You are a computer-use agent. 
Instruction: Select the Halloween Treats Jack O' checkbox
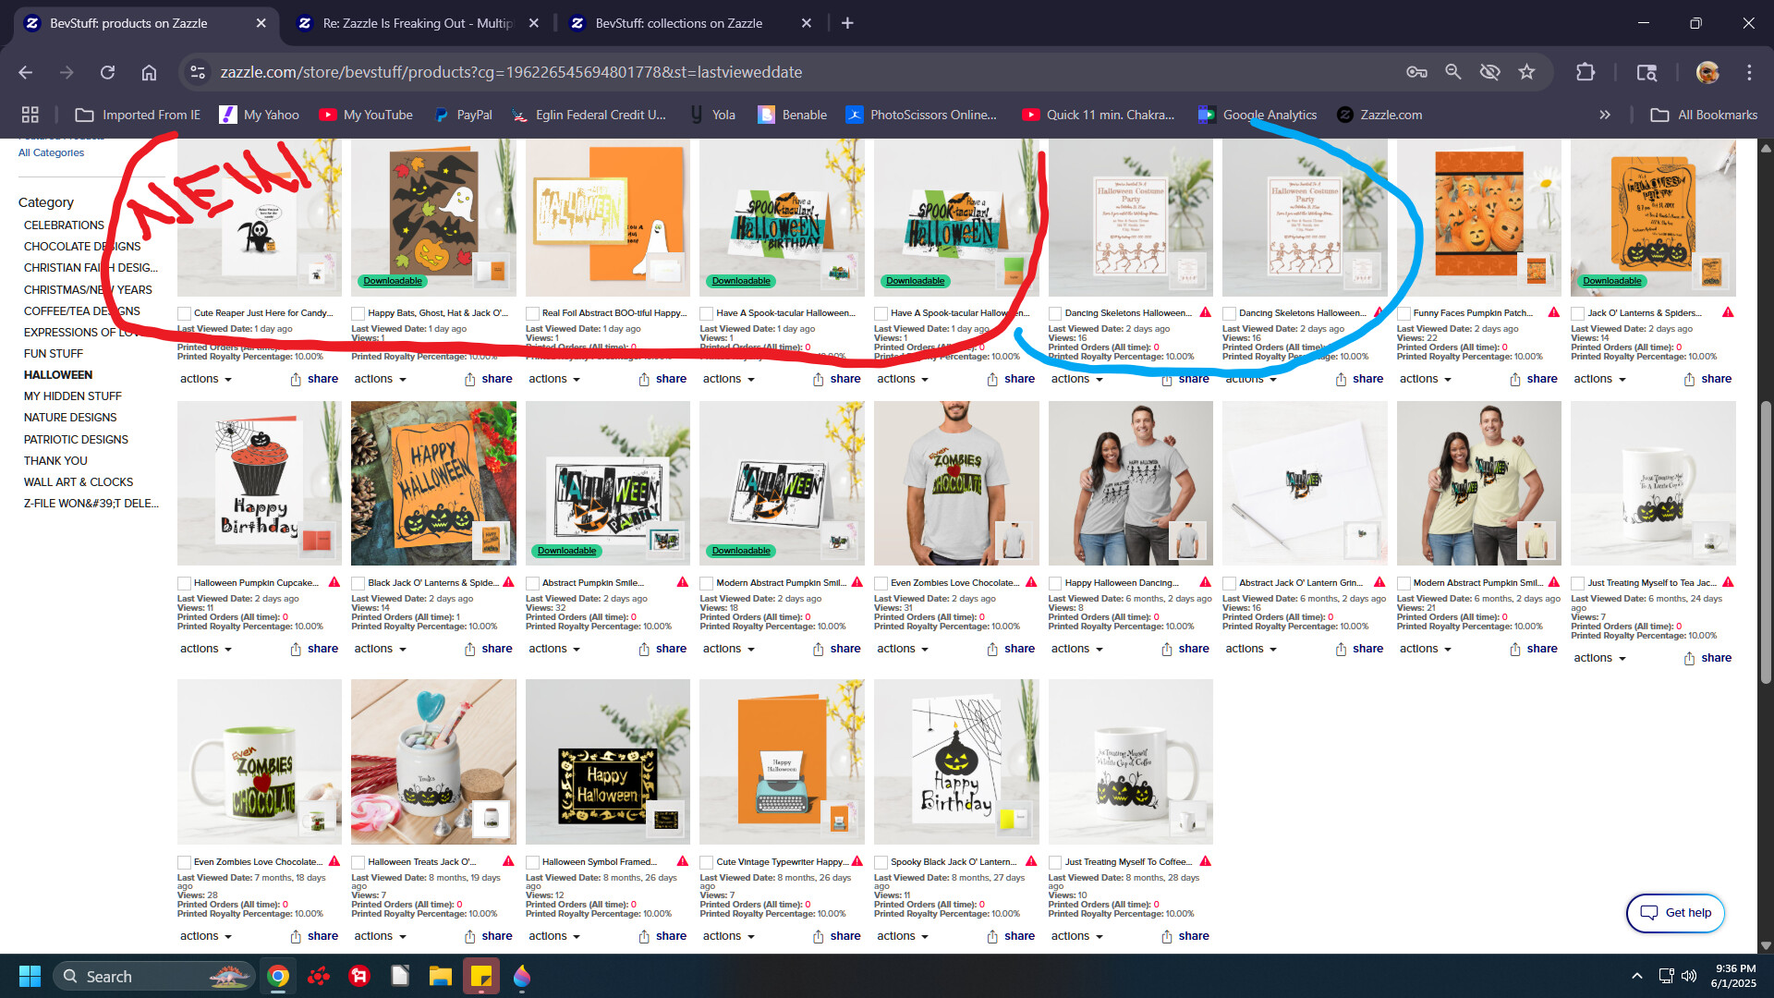click(358, 862)
